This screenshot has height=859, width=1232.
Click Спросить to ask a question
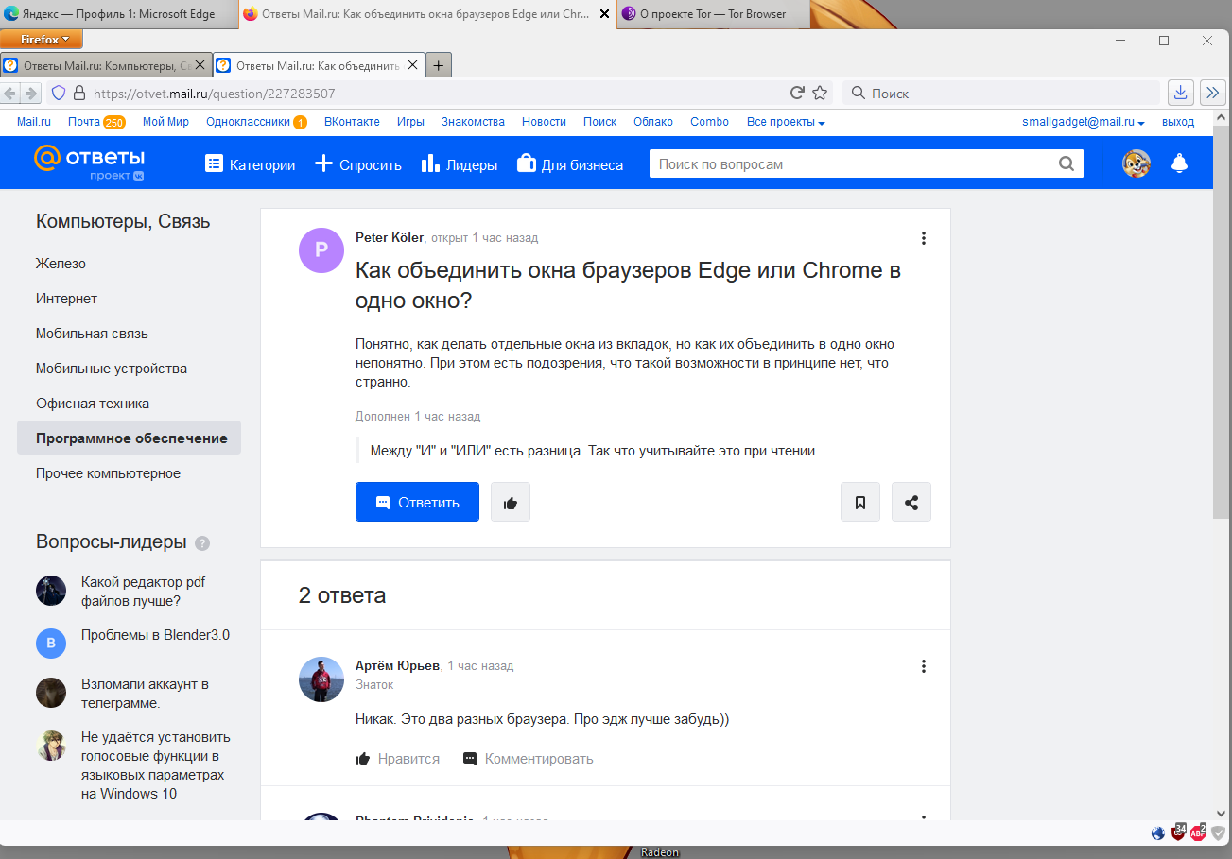pyautogui.click(x=357, y=164)
